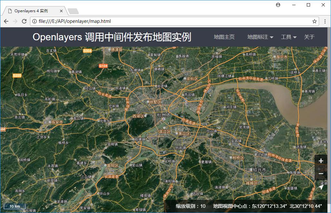This screenshot has height=213, width=331.
Task: Select the Openlayers 4 实例 tab
Action: click(35, 11)
